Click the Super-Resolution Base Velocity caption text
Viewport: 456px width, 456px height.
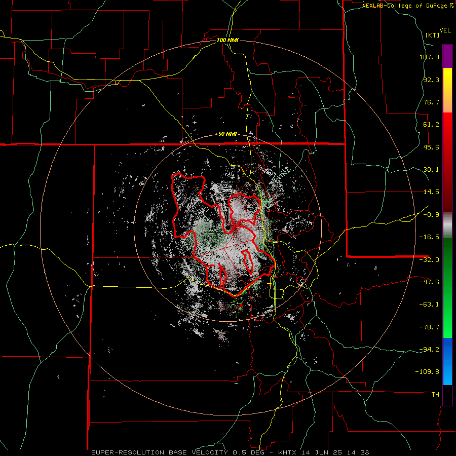coord(230,452)
